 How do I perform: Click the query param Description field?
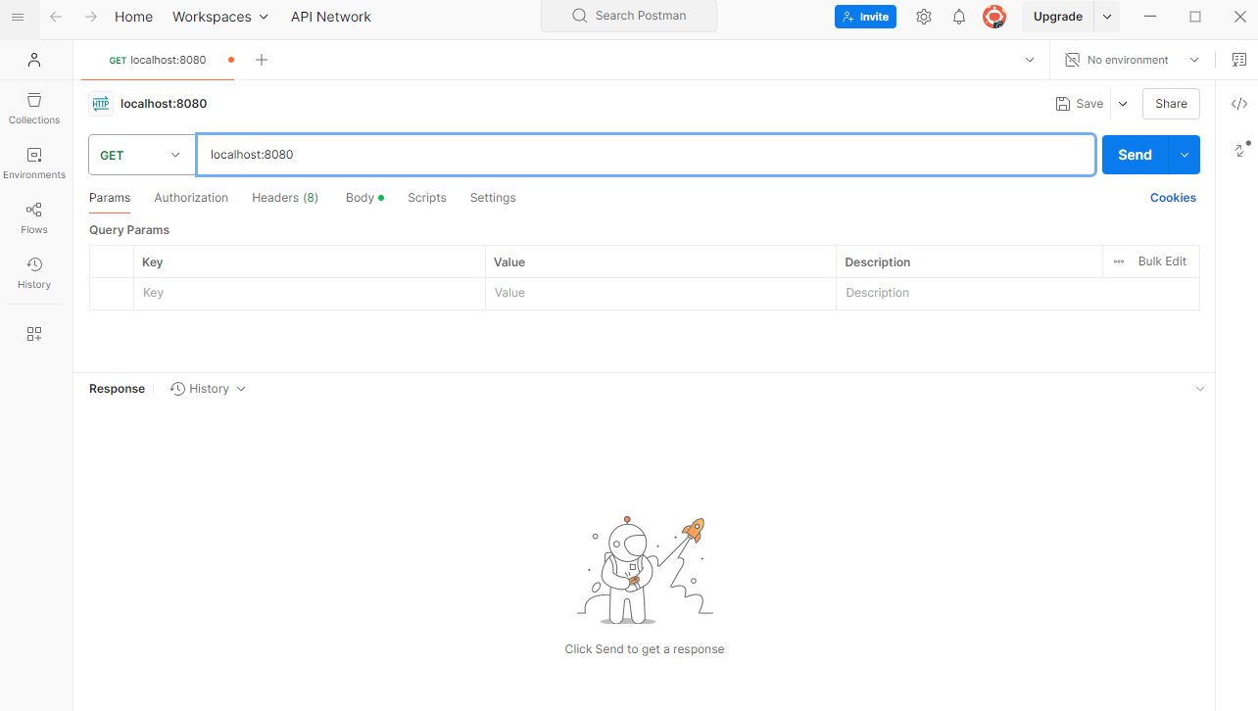coord(1018,293)
